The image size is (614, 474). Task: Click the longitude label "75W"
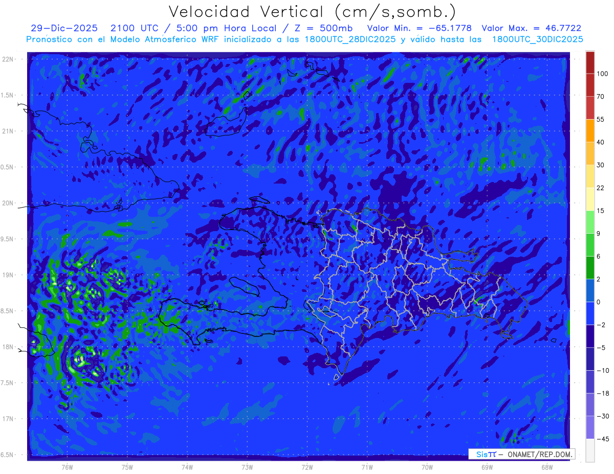(127, 467)
